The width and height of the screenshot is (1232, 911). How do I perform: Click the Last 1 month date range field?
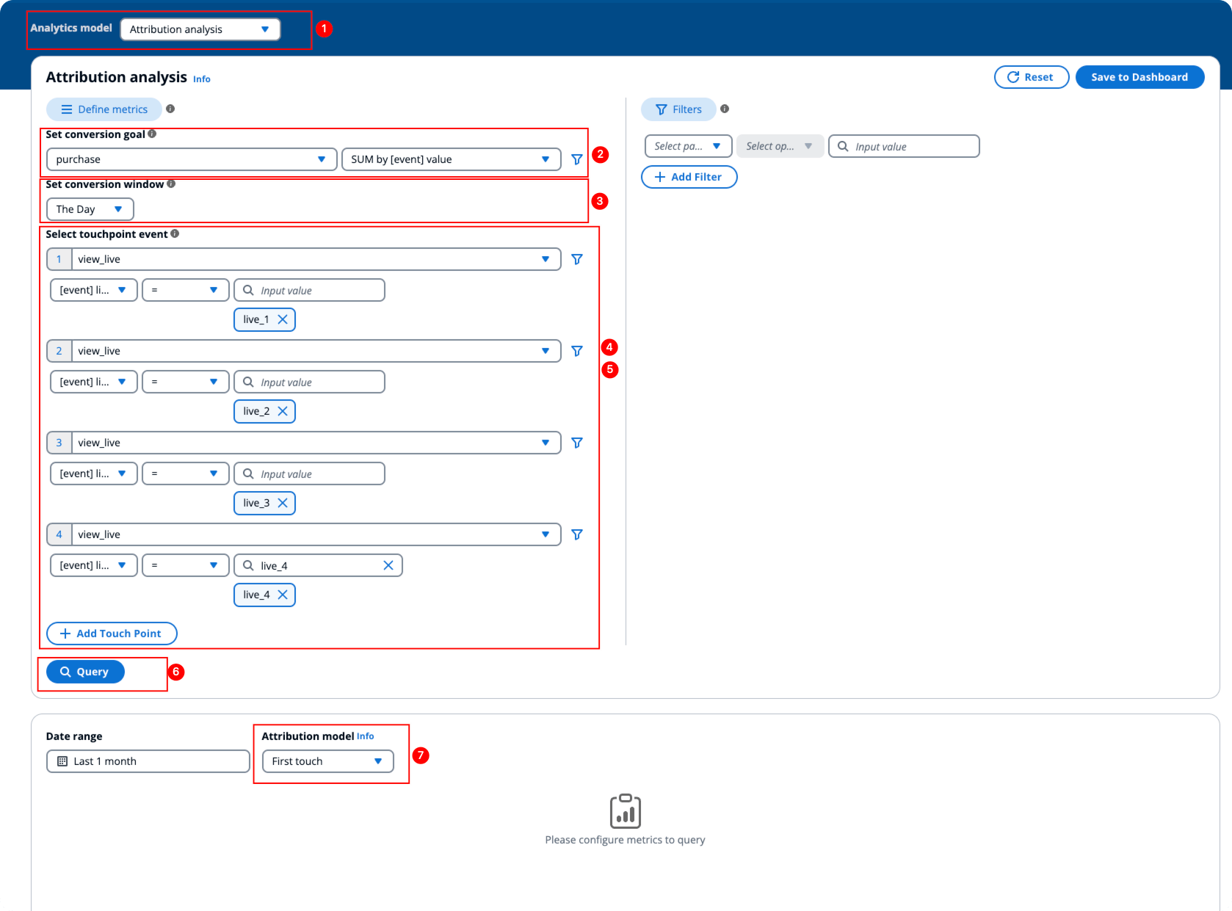click(148, 761)
